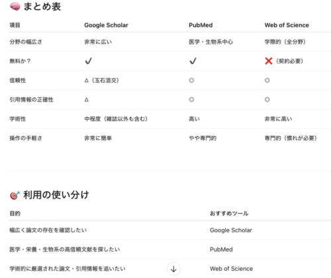331x278 pixels.
Task: Click the 操作の手軽さ row label
Action: pos(26,138)
